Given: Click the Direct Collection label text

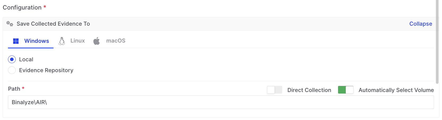Looking at the screenshot, I should pyautogui.click(x=309, y=90).
